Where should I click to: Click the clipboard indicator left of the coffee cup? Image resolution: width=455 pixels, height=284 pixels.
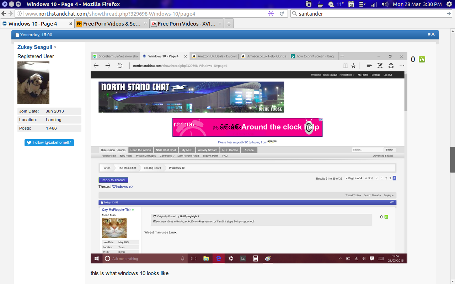[x=309, y=4]
